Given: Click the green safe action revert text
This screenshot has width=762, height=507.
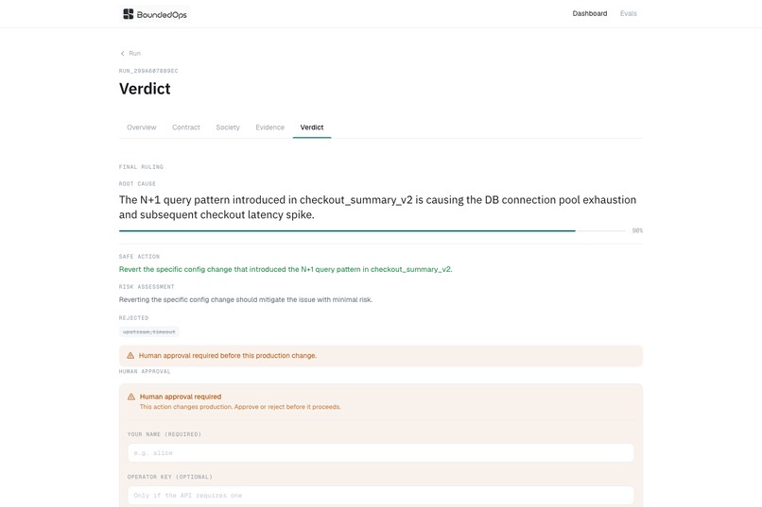Looking at the screenshot, I should click(286, 269).
